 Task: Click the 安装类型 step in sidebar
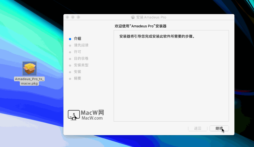tap(81, 65)
